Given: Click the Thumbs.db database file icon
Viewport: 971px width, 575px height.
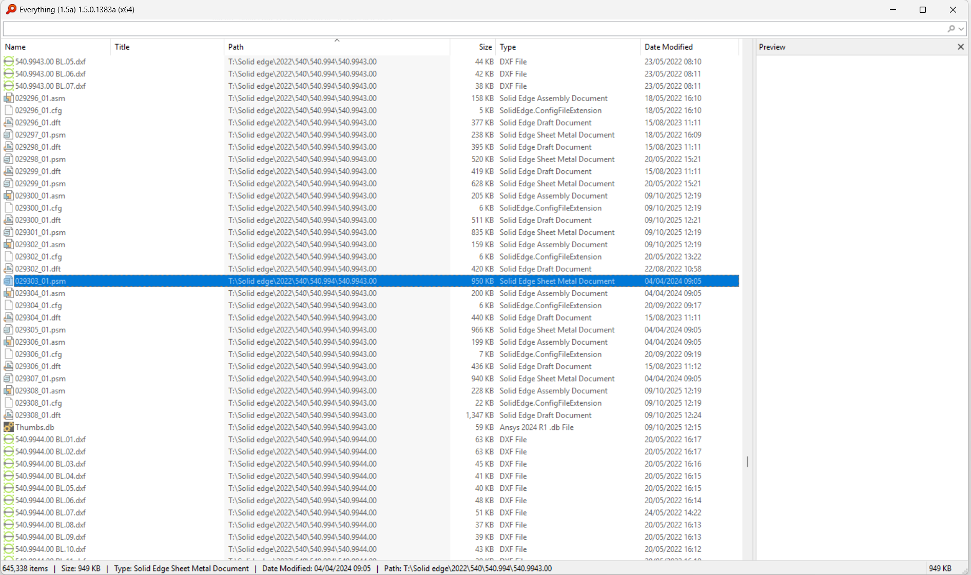Looking at the screenshot, I should [x=9, y=427].
